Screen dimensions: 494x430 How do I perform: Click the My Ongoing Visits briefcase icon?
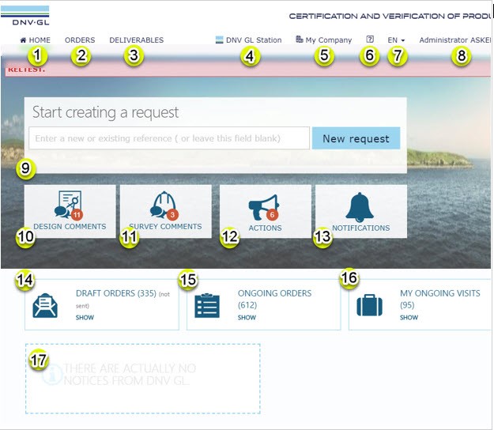[369, 305]
